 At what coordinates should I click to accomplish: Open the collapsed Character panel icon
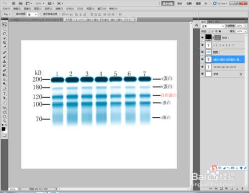pos(196,25)
